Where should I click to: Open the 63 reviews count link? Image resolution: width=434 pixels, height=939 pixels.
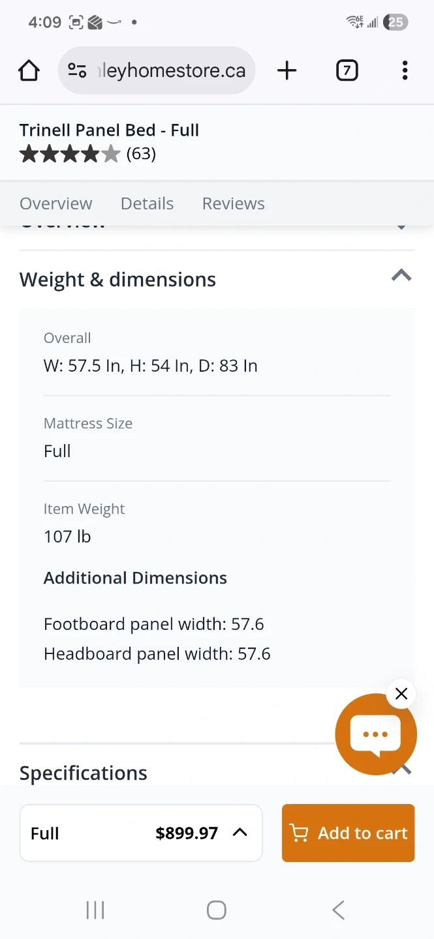click(141, 154)
